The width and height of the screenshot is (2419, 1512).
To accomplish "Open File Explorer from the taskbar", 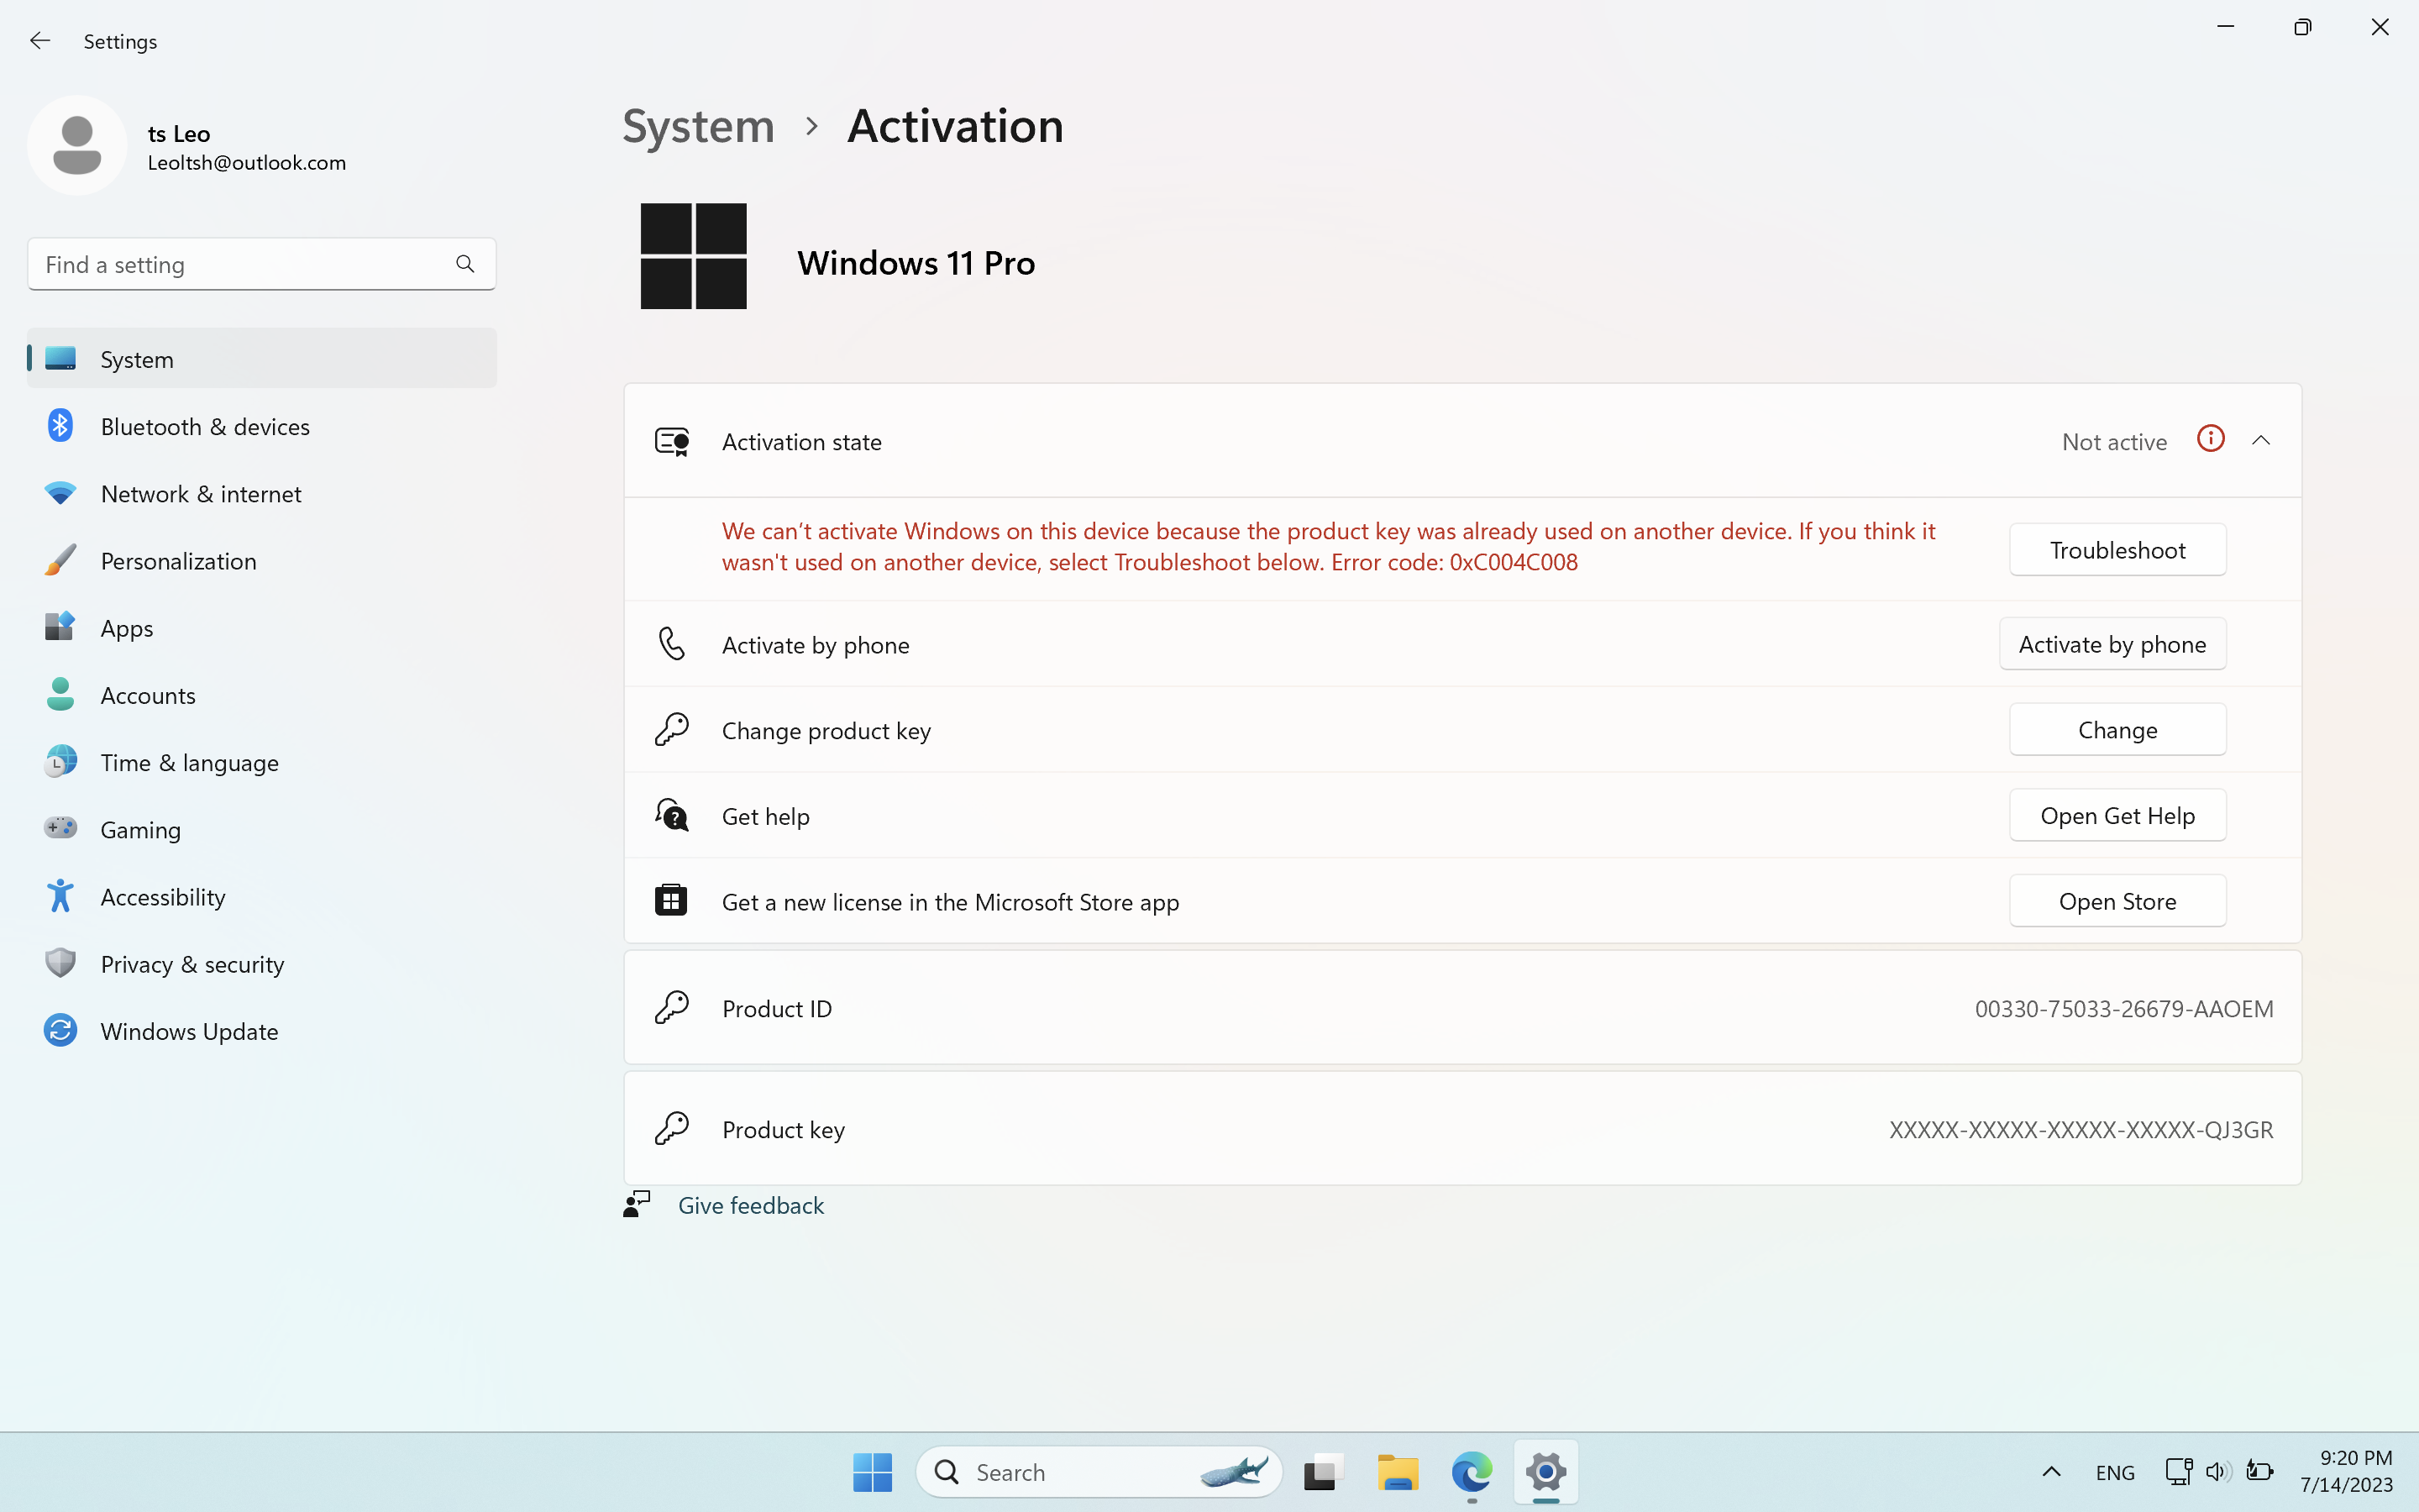I will point(1398,1472).
